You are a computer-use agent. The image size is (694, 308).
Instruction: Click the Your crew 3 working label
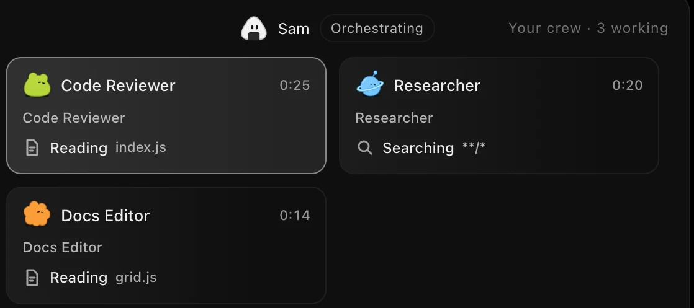588,29
